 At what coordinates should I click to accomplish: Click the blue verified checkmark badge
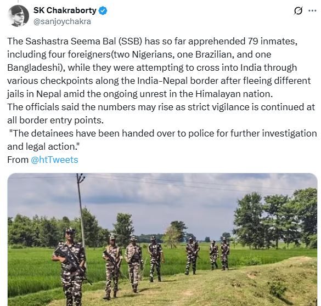coord(103,10)
